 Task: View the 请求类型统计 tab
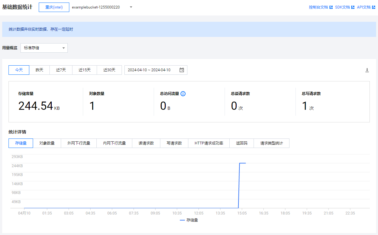[x=272, y=143]
